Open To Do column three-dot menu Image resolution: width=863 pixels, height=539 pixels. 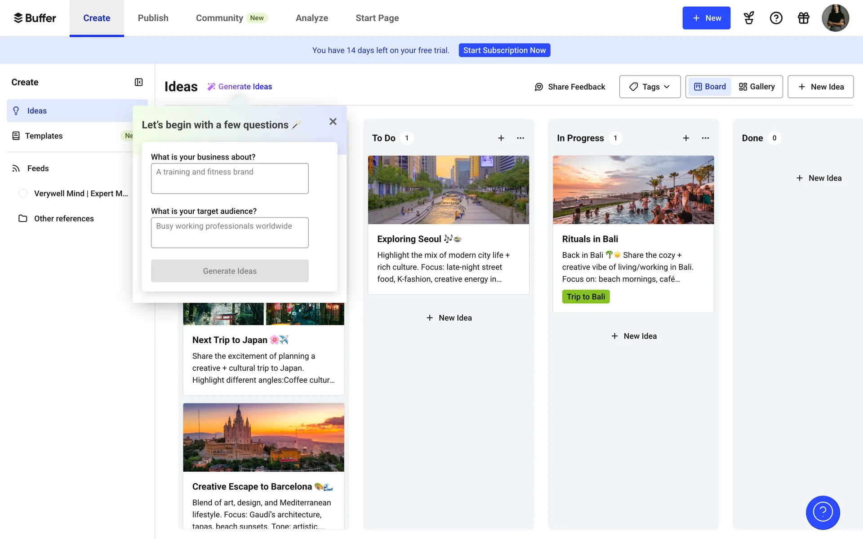point(520,138)
